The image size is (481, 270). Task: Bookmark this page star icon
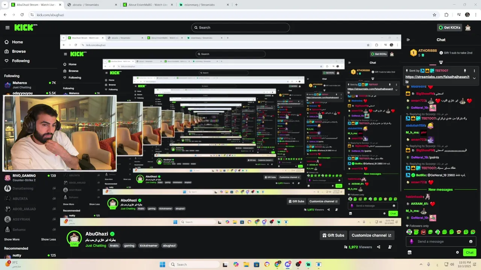click(x=434, y=15)
